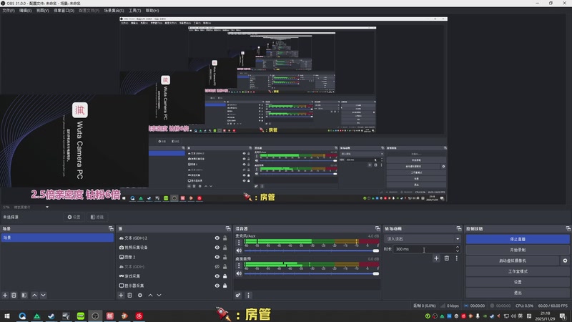
Task: Open the 编辑(E) menu
Action: 25,11
